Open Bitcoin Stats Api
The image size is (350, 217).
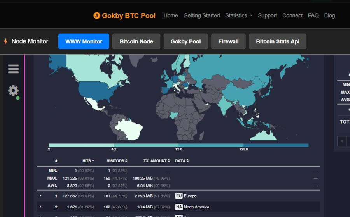click(x=278, y=41)
